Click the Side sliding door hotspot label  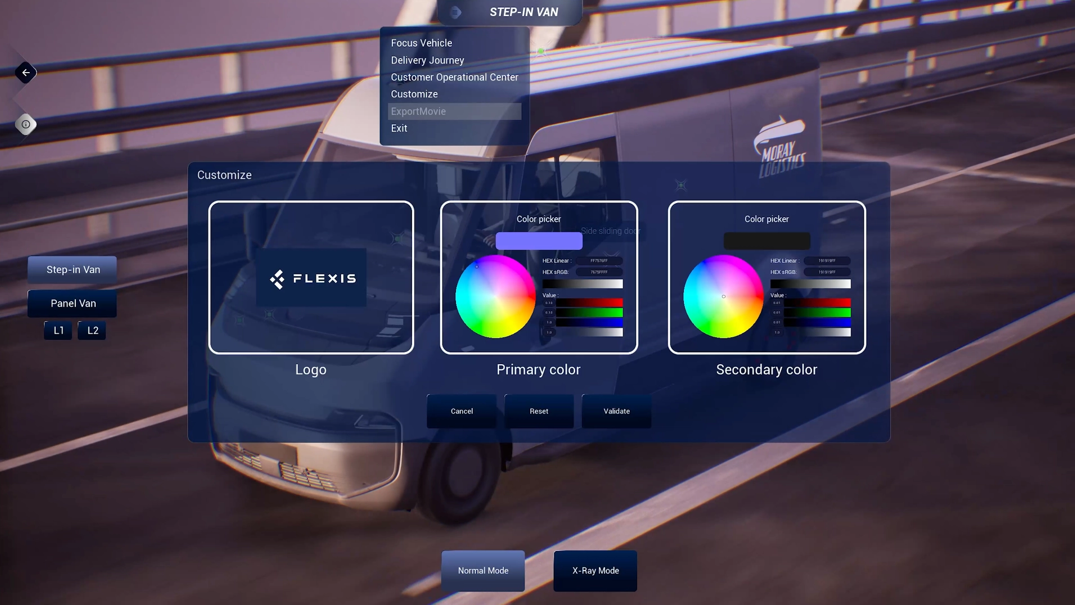pos(611,231)
